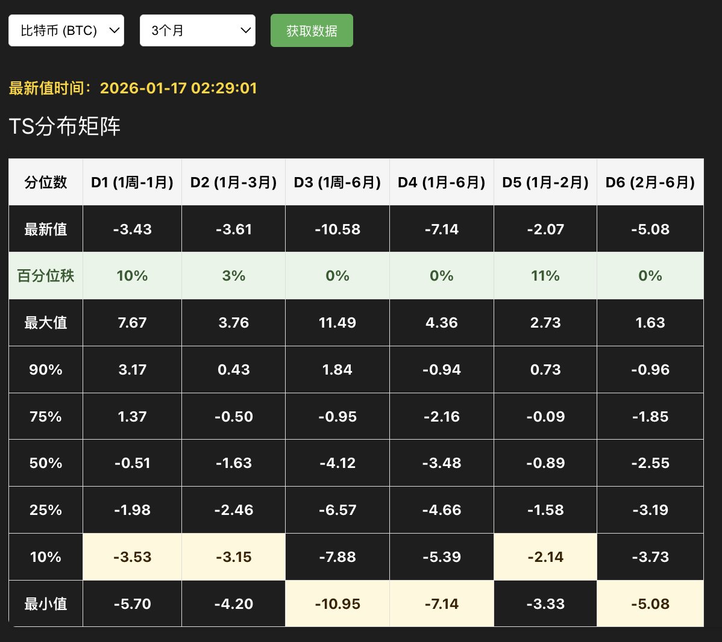Select the D3 (1周-6月) column header
The height and width of the screenshot is (642, 722).
point(337,182)
